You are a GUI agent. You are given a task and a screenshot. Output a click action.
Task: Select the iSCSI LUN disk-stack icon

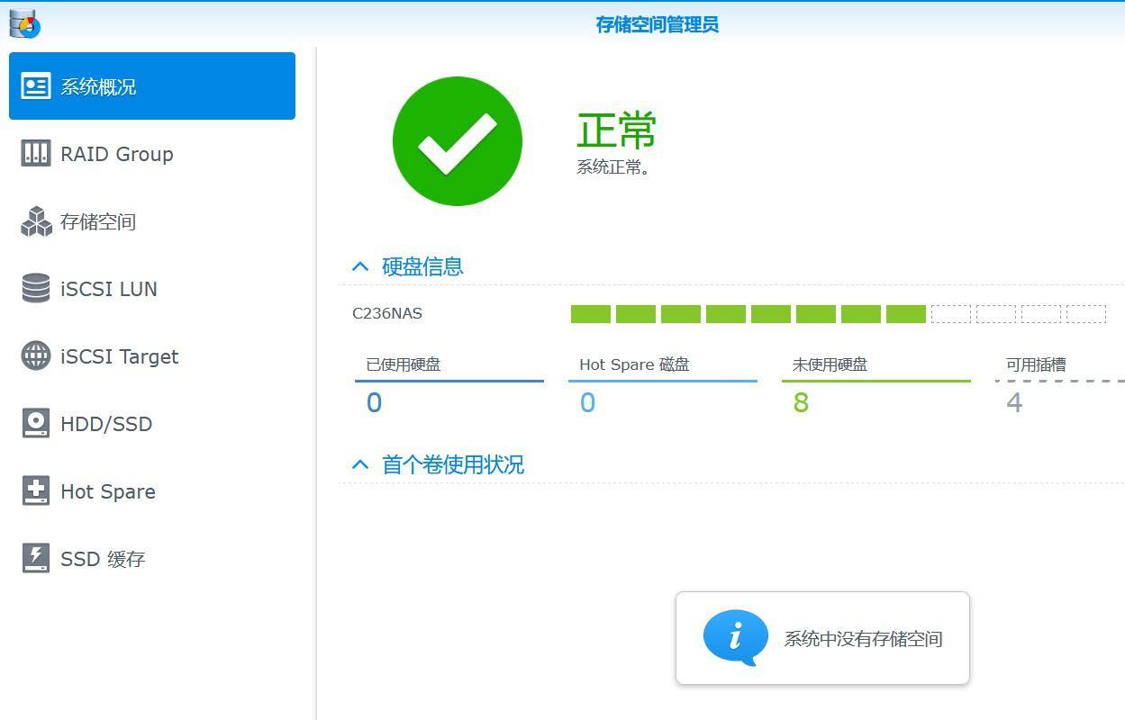(x=35, y=288)
